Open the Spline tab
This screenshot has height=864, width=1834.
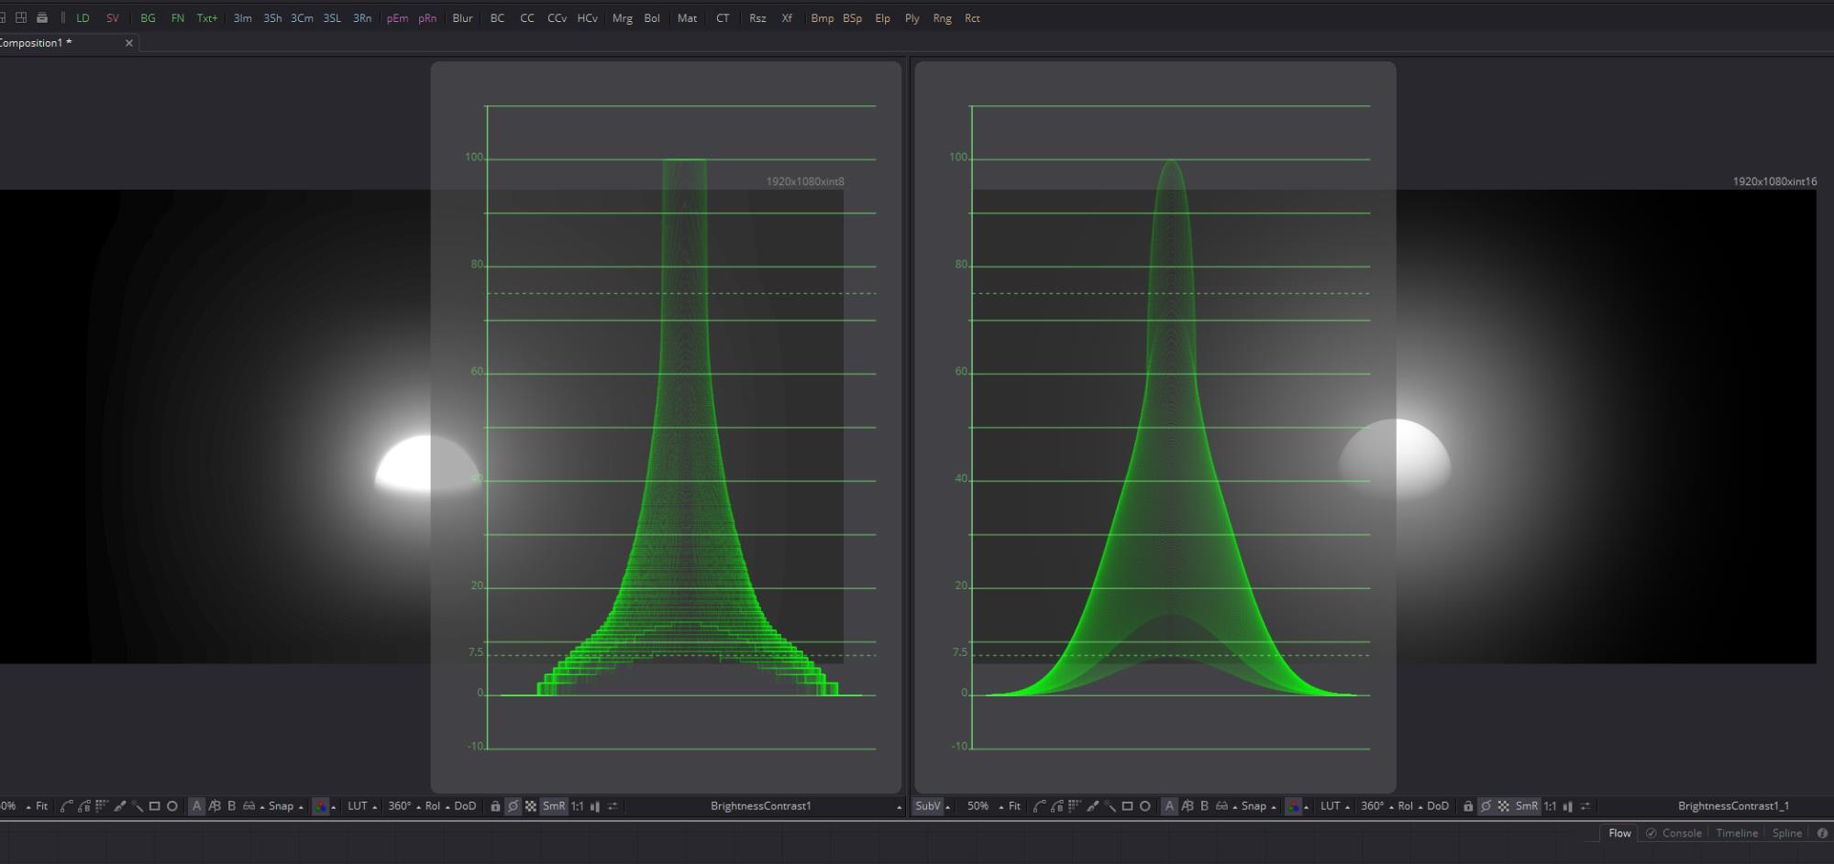pos(1787,833)
